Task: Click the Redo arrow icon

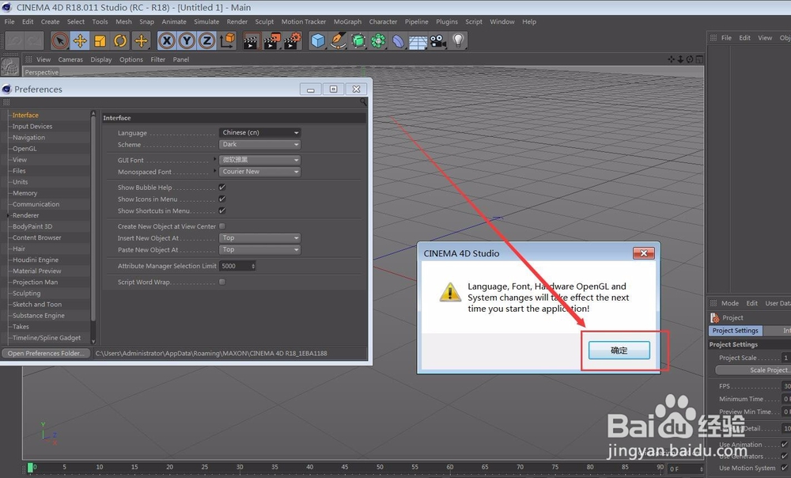Action: [34, 41]
